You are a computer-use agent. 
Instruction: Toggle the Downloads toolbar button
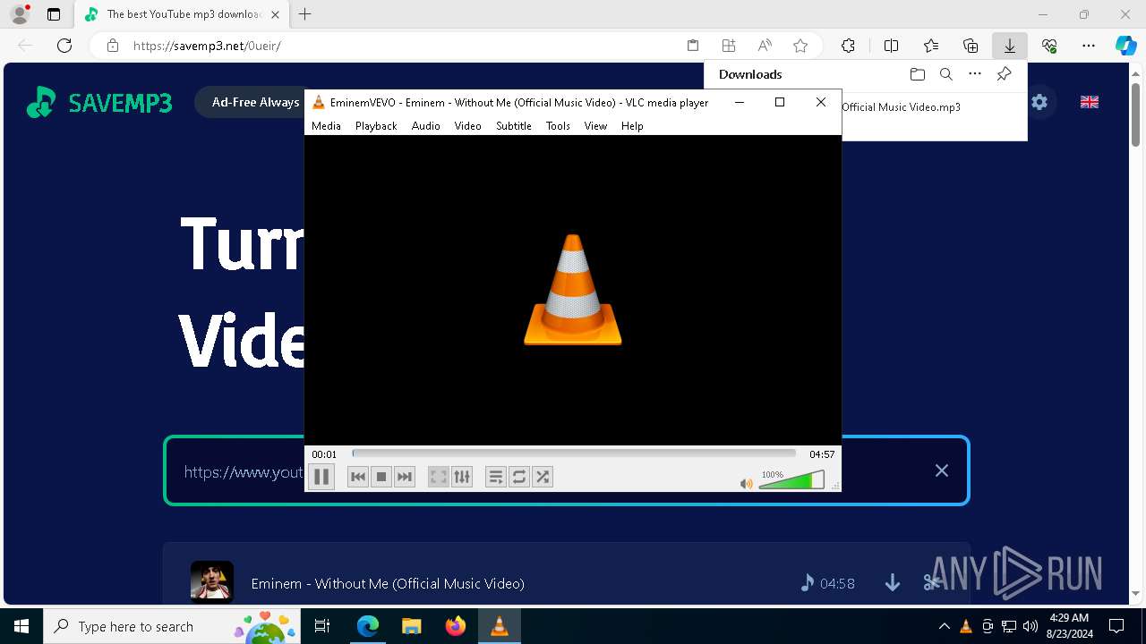click(1009, 46)
